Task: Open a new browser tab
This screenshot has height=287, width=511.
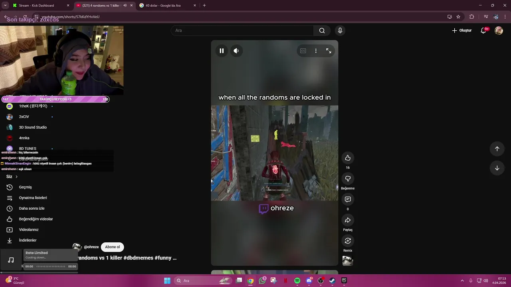Action: click(204, 6)
